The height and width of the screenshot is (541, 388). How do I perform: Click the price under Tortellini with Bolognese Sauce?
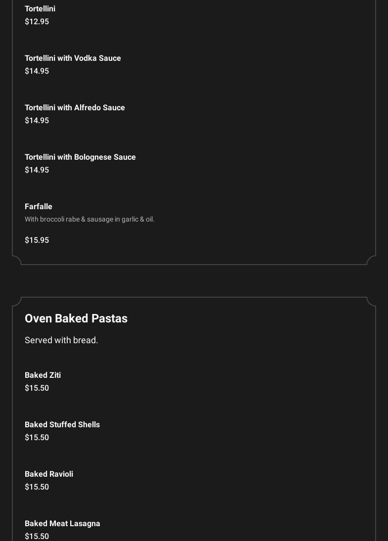pyautogui.click(x=37, y=170)
